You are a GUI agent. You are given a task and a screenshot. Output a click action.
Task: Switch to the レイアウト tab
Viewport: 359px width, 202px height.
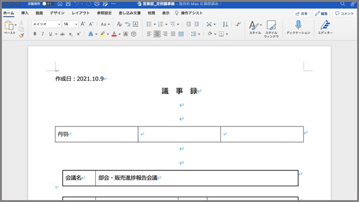click(x=81, y=13)
